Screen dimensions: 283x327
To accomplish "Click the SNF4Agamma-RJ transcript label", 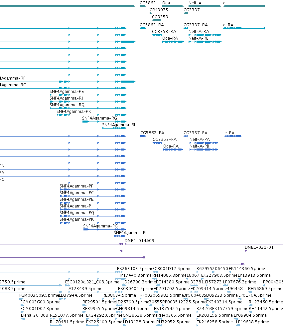I will click(66, 98).
